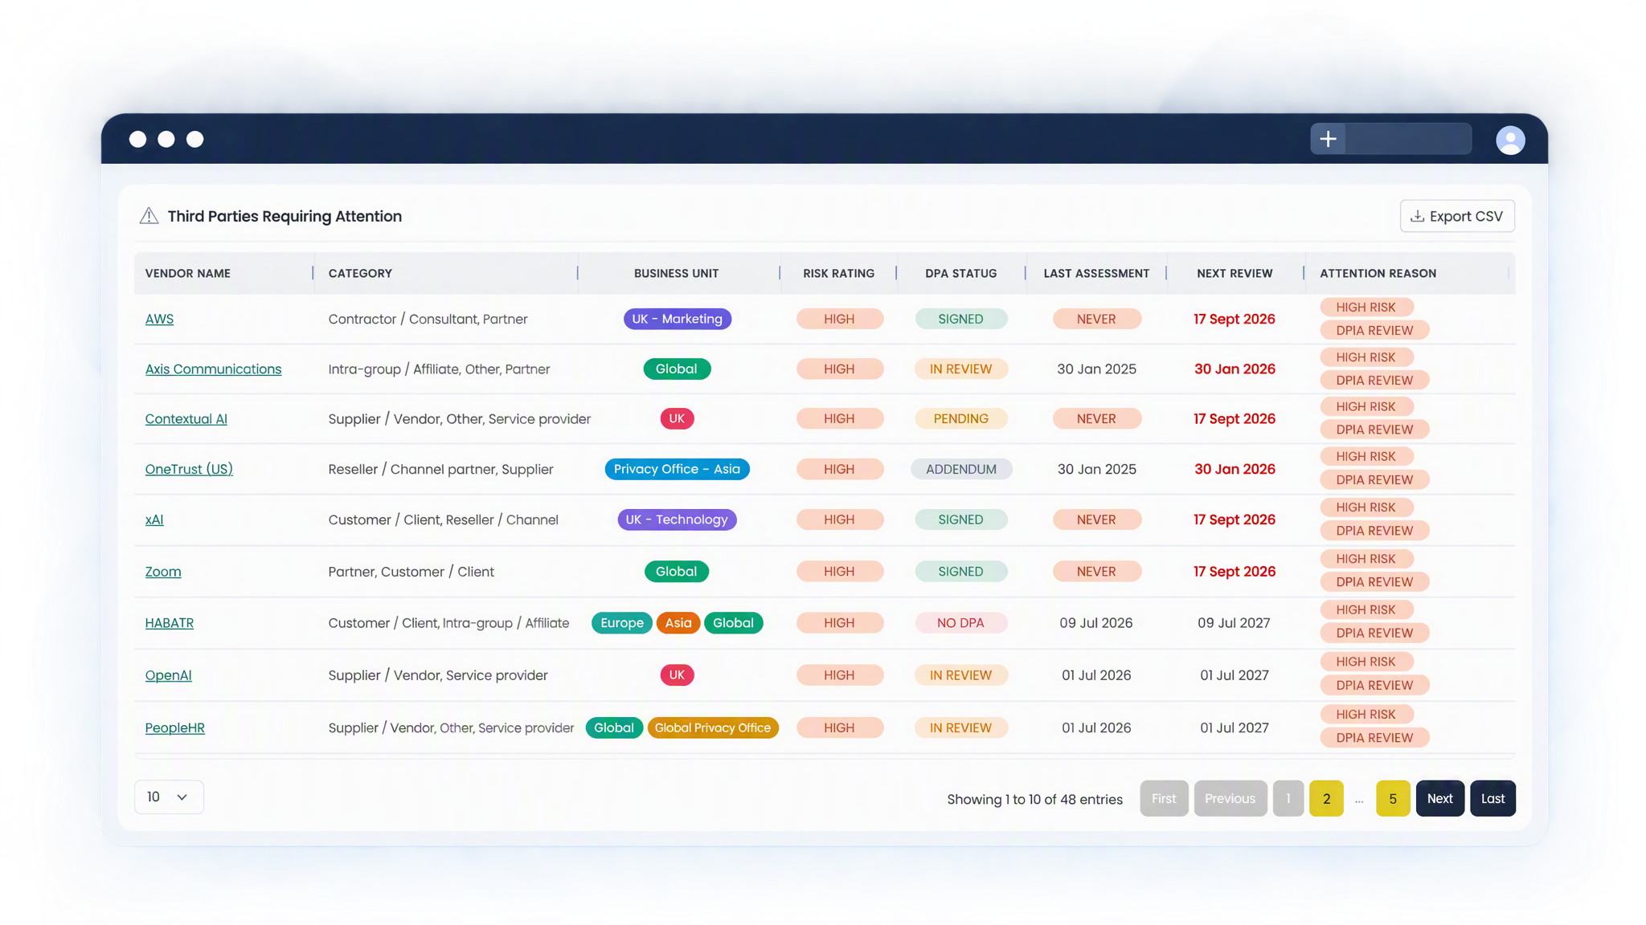Viewport: 1646px width, 925px height.
Task: Click DPIA REVIEW badge in the AWS row
Action: (1374, 331)
